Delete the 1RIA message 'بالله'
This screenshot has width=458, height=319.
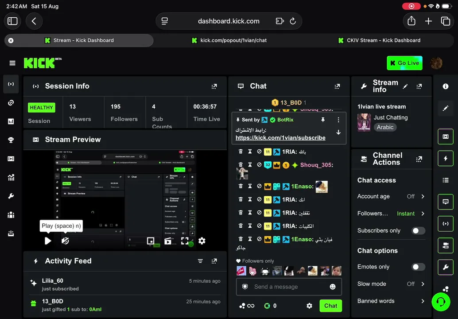tap(241, 152)
